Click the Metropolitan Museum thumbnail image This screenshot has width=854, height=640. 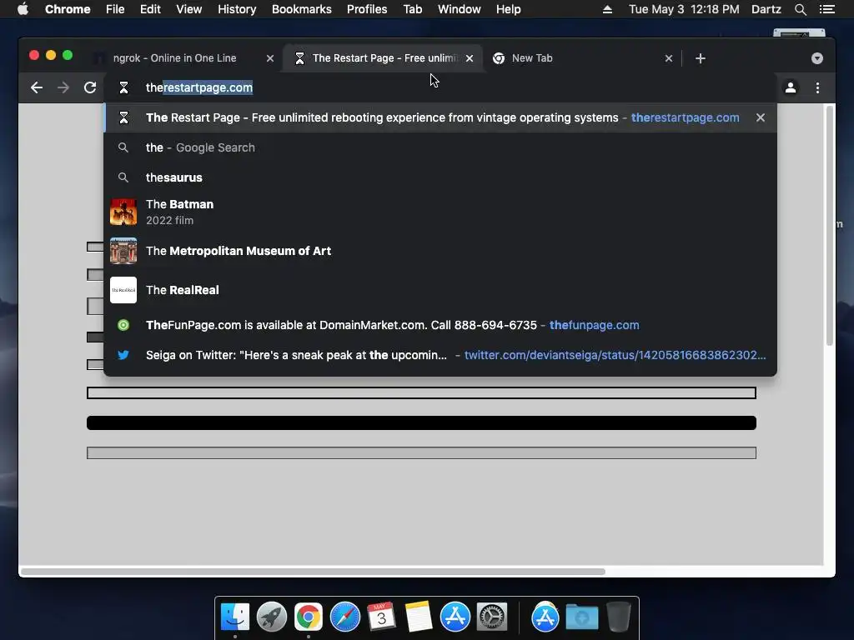123,251
